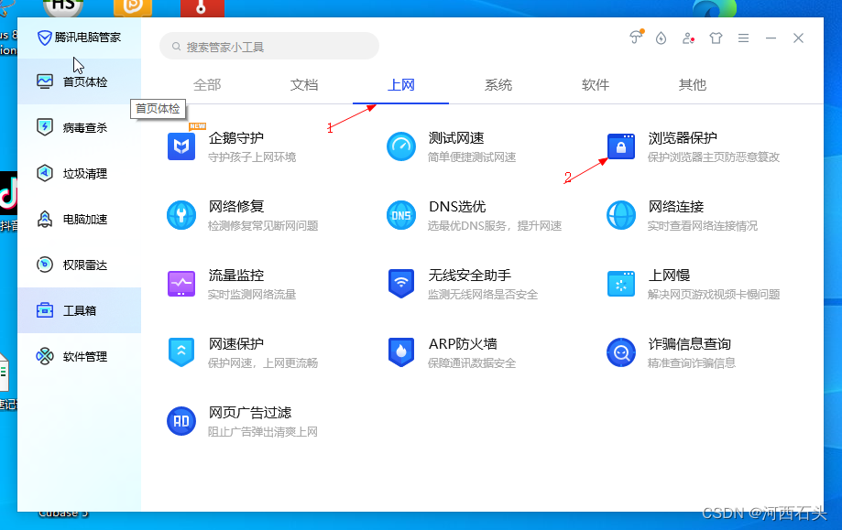Open the 无线安全助手 wifi shield icon
842x530 pixels.
click(x=401, y=284)
